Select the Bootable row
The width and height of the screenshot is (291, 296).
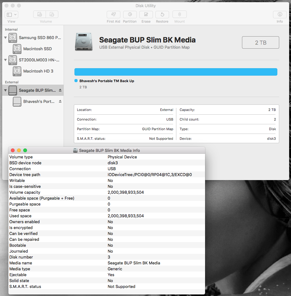click(107, 245)
